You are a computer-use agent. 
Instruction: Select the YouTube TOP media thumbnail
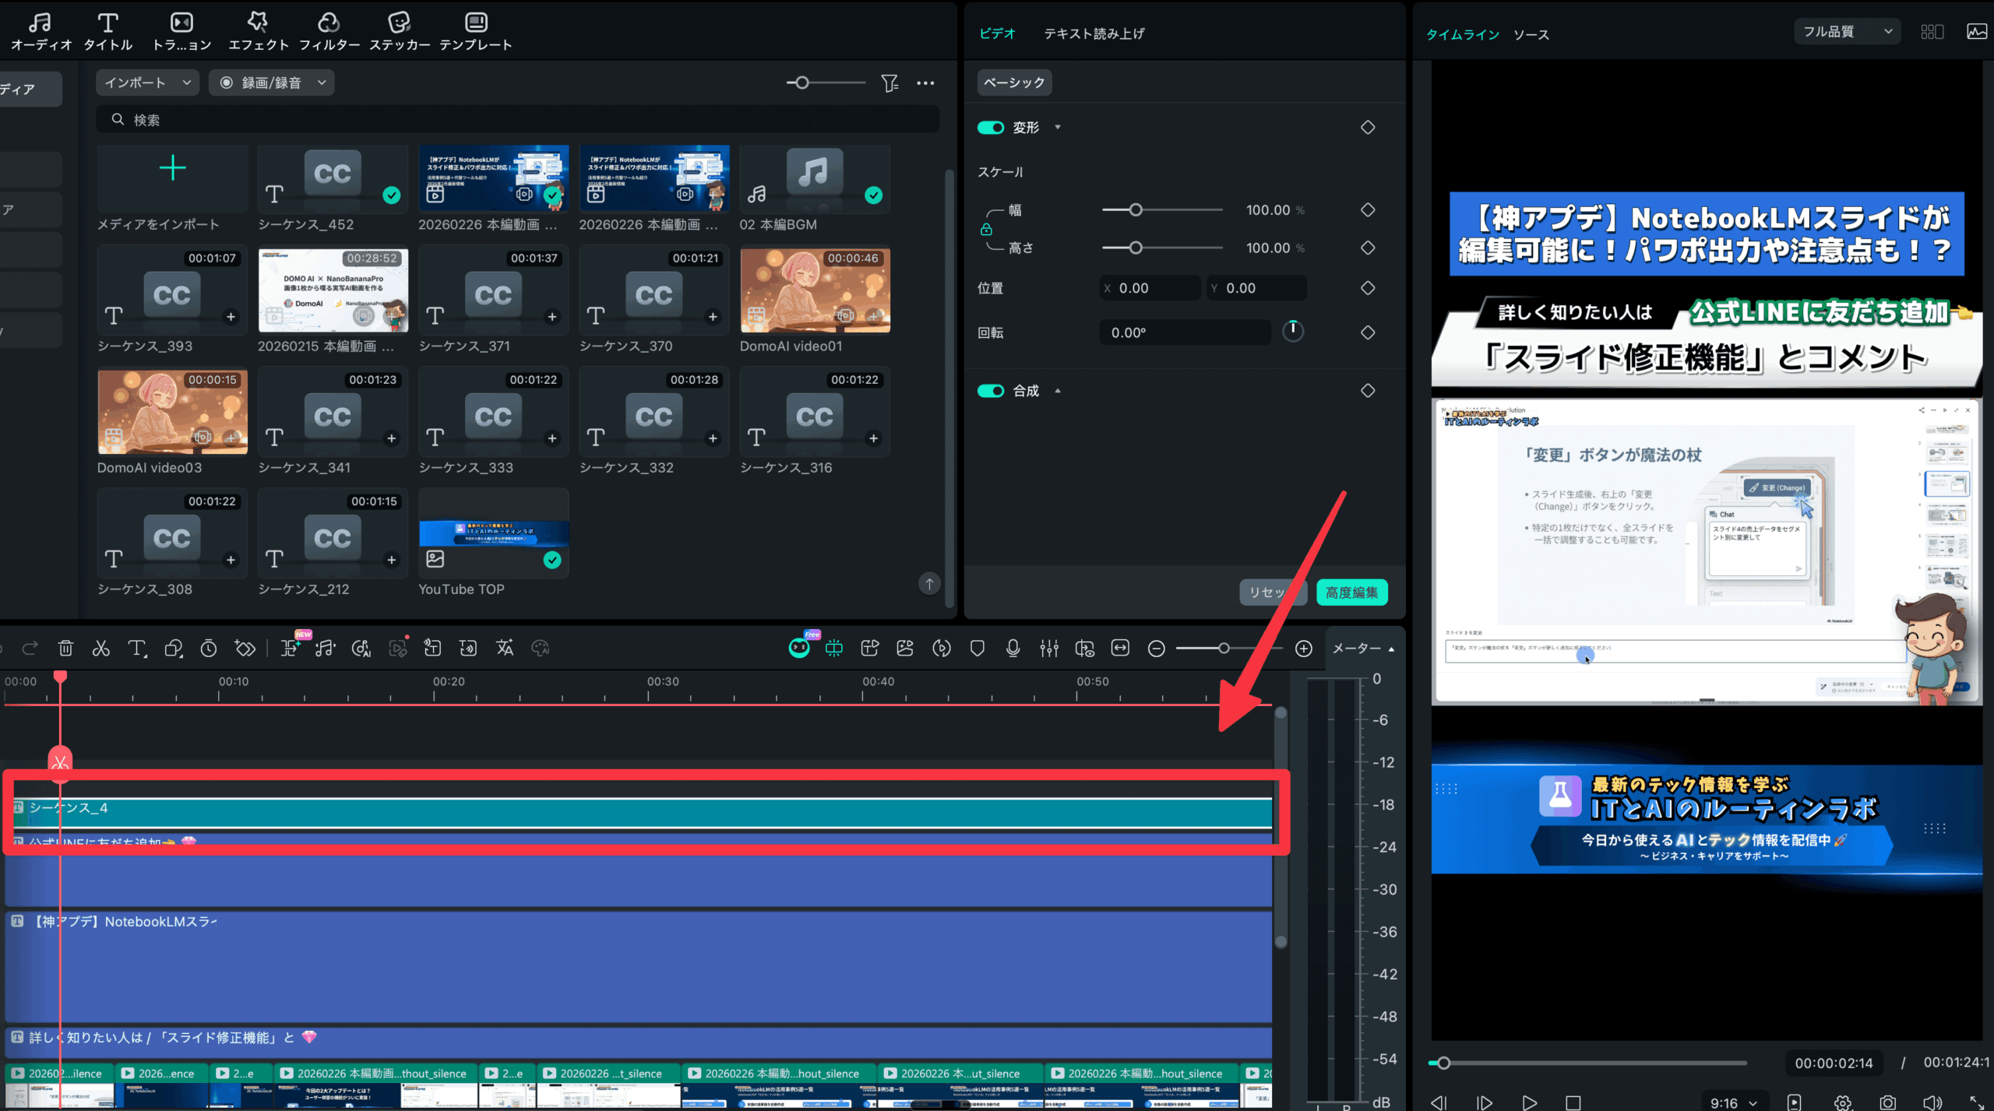click(x=493, y=533)
